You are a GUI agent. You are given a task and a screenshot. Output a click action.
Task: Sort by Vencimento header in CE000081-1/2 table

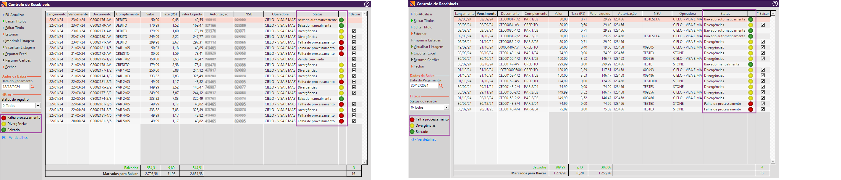point(486,13)
